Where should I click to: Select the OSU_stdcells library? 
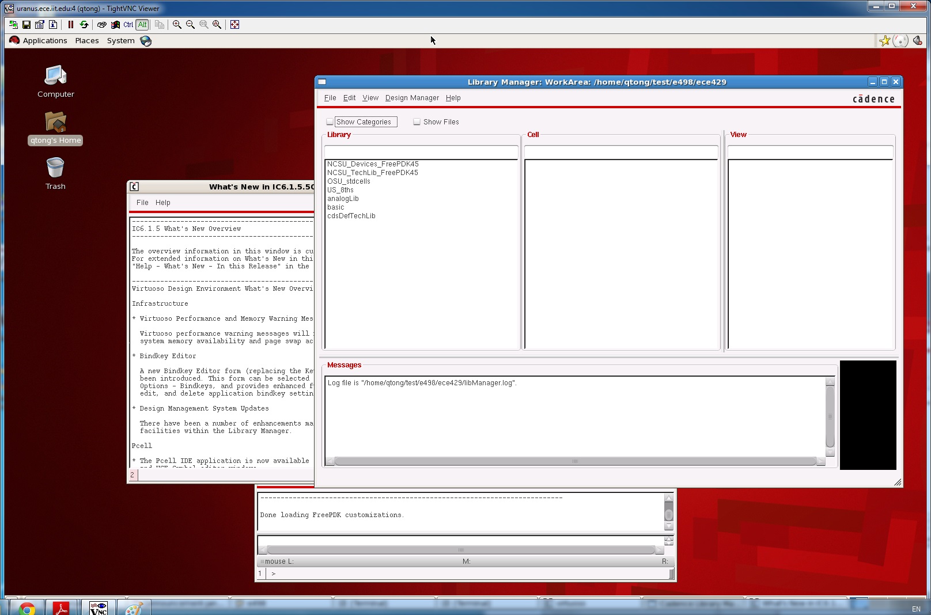(x=349, y=181)
